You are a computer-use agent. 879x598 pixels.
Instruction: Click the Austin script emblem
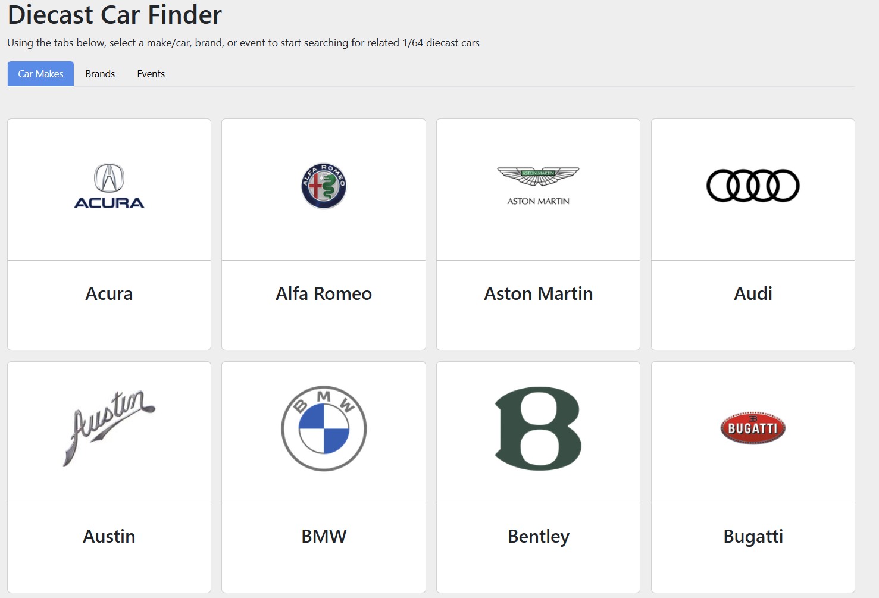coord(109,428)
